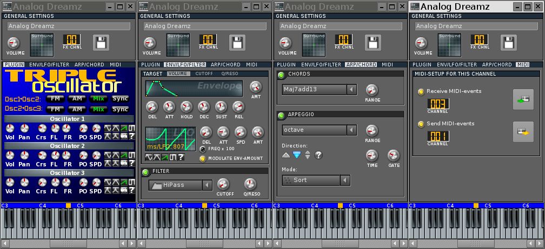The height and width of the screenshot is (249, 545).
Task: Click the Oscillator 2 Pan knob
Action: [x=24, y=156]
